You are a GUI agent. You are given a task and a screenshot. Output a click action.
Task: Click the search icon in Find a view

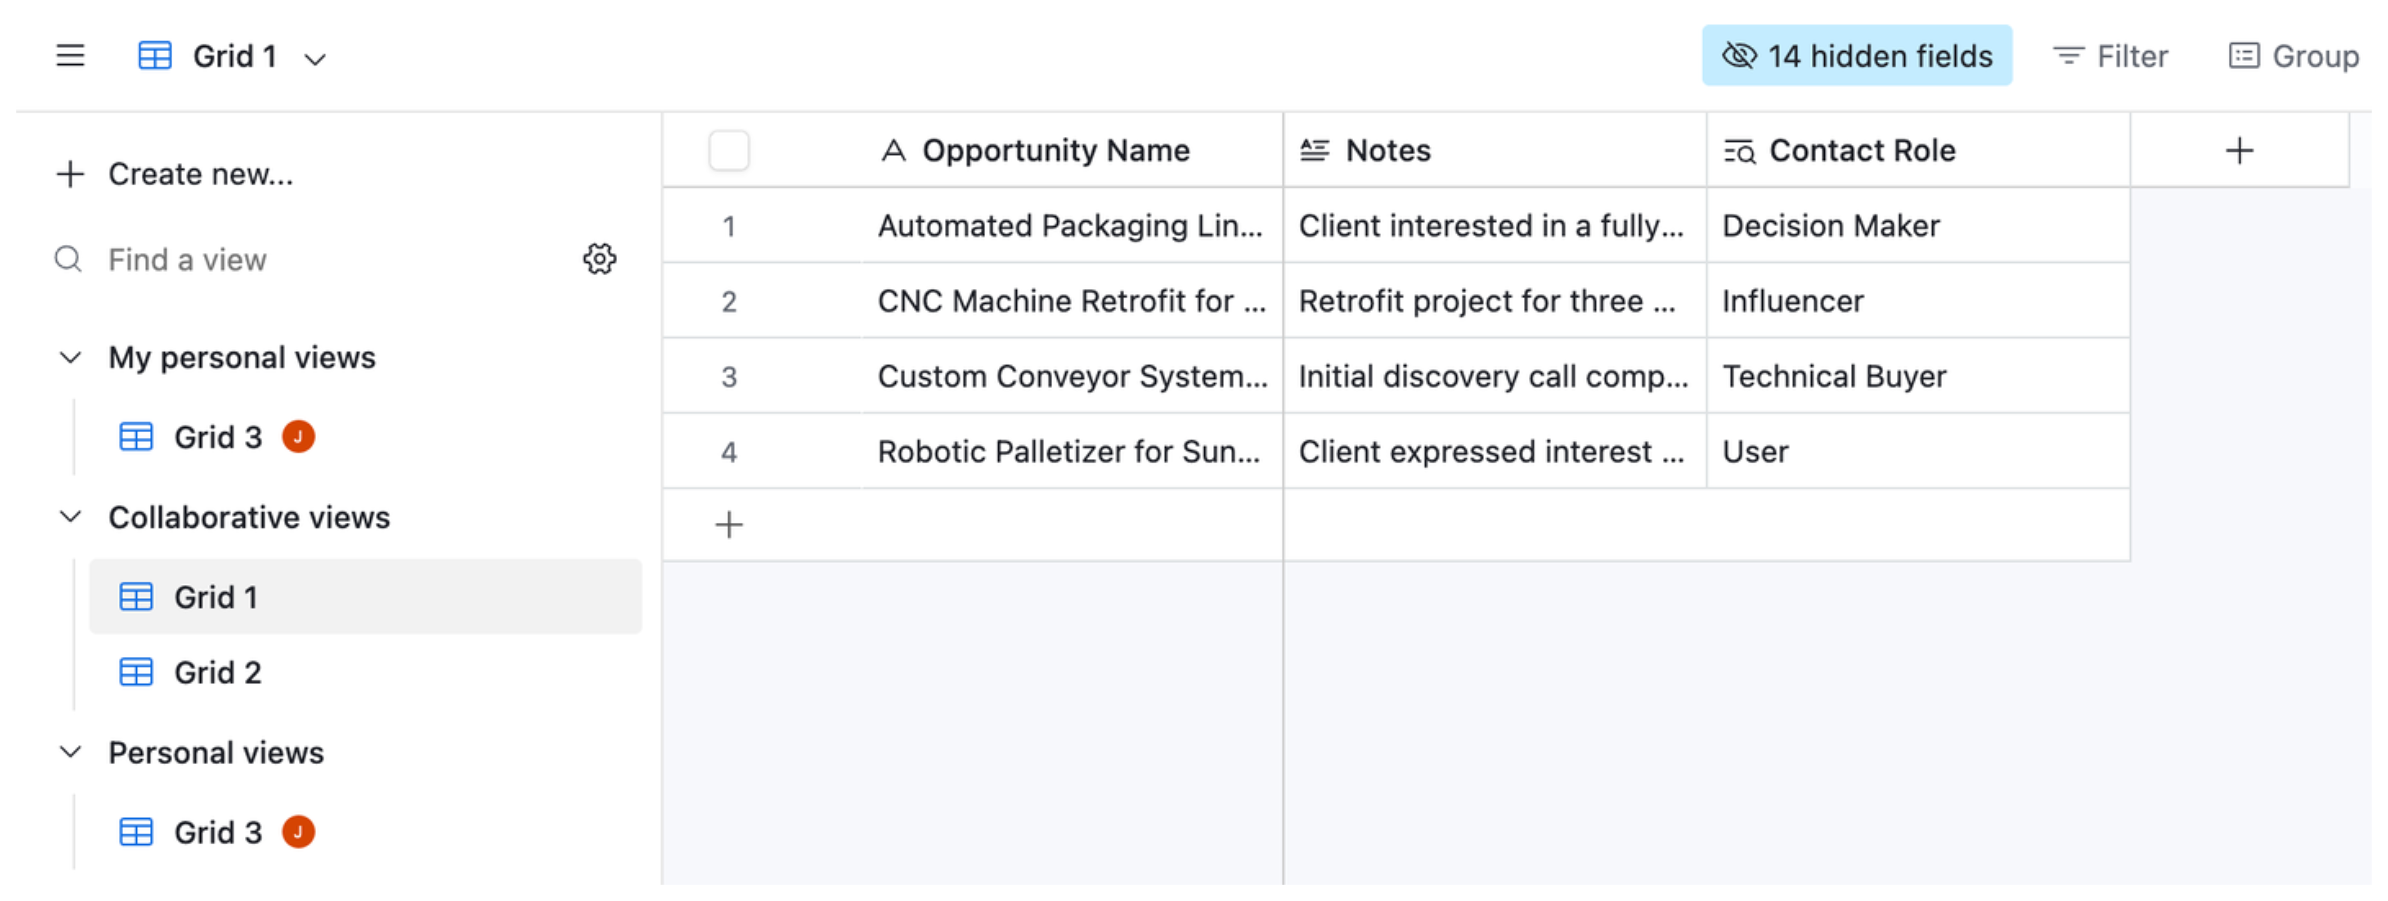pos(68,258)
